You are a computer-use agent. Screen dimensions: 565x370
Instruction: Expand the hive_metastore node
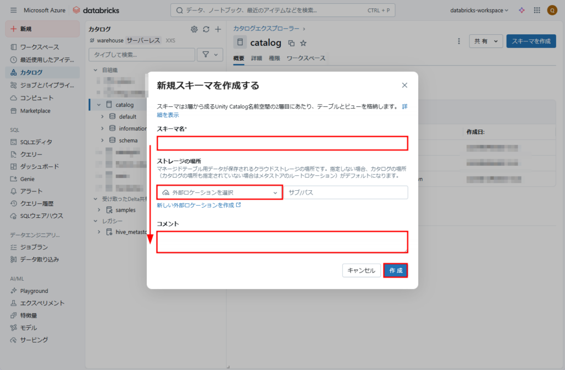(x=99, y=232)
